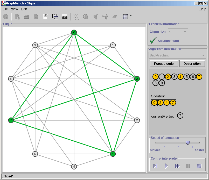Click yellow vertex 0 in candidate list
This screenshot has width=209, height=180.
tap(156, 77)
